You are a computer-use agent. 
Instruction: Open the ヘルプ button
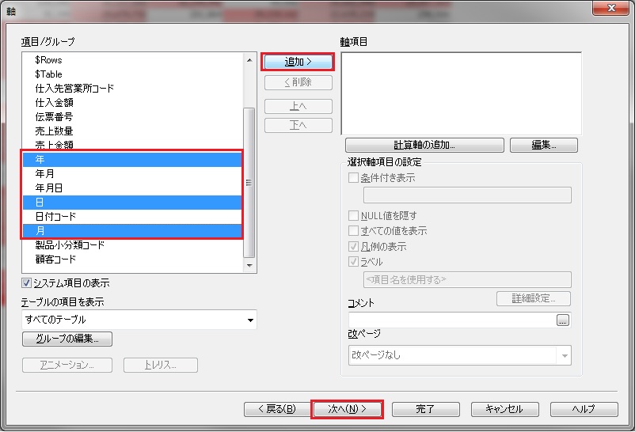(584, 409)
